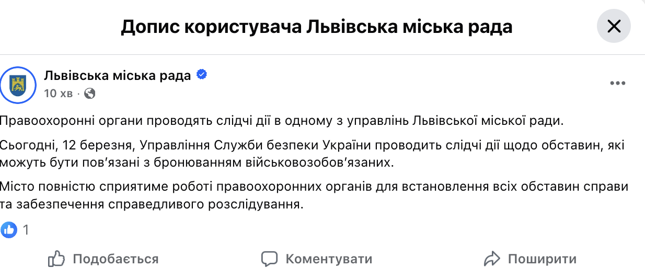Click the thumbs-up icon beside Подобається
Screen dimensions: 645x279
[56, 258]
